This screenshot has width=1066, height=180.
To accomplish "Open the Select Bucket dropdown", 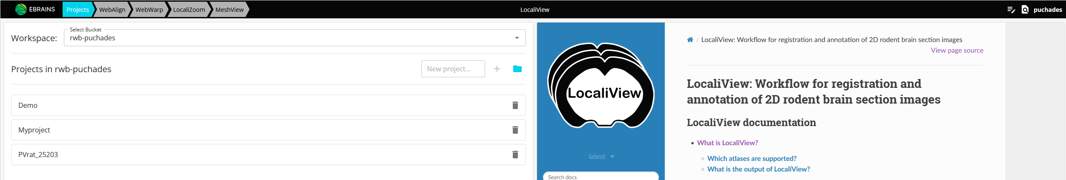I will 295,38.
